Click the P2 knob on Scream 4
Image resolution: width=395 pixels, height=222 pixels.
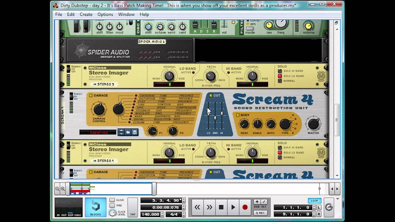click(x=173, y=131)
